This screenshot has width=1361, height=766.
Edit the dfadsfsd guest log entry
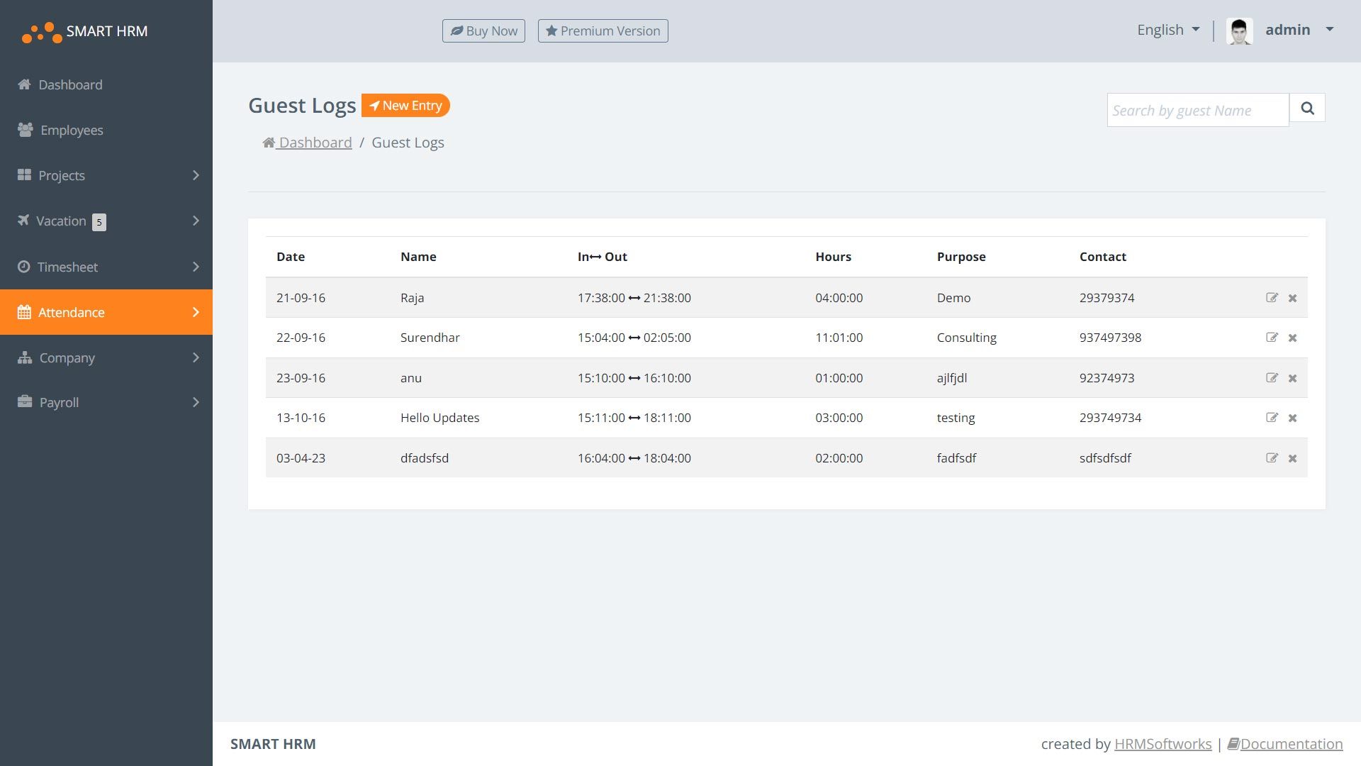(x=1272, y=458)
